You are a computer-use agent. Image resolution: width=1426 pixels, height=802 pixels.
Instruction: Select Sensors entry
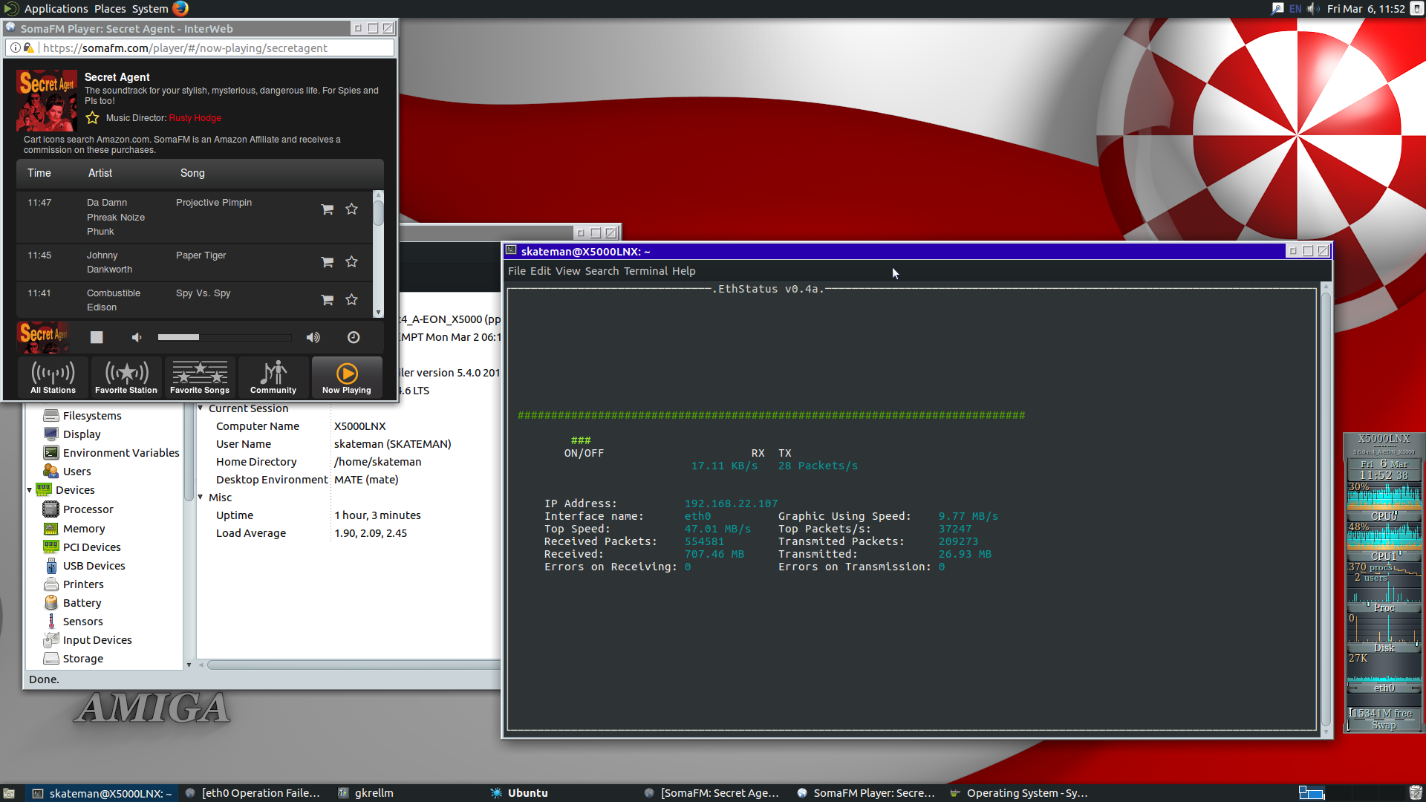(82, 622)
